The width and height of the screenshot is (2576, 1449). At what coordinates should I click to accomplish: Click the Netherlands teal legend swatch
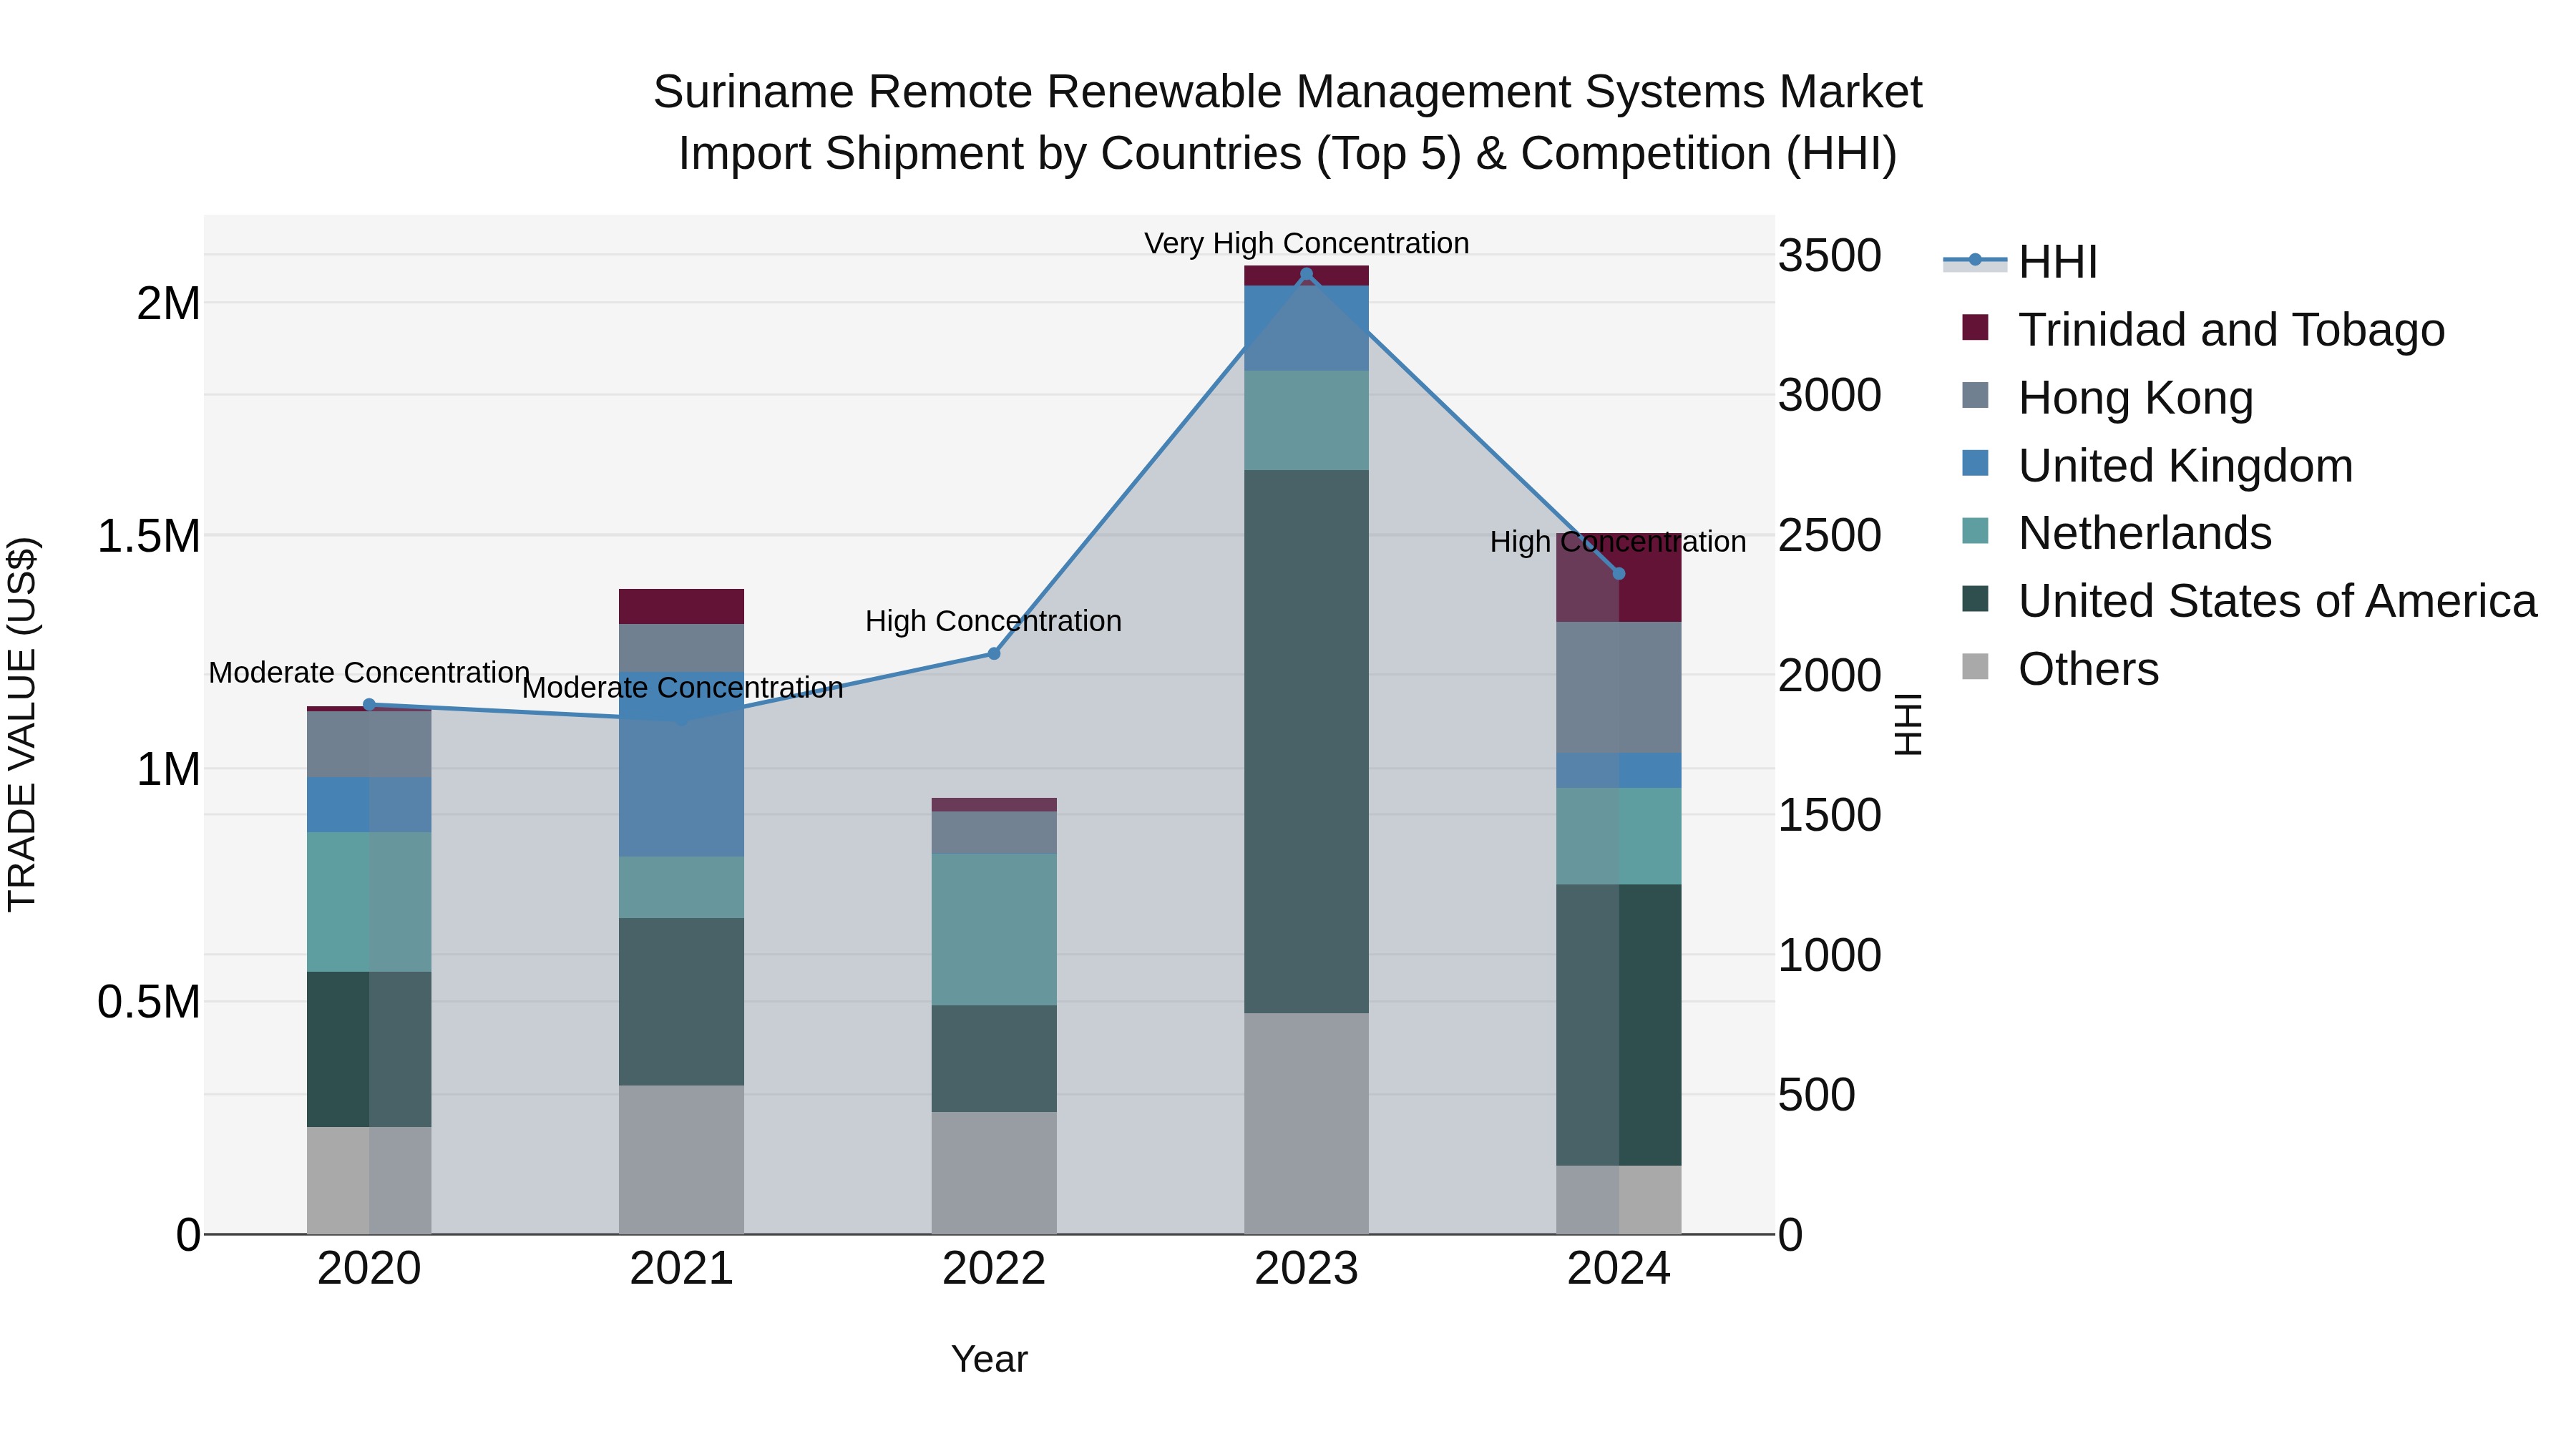tap(1975, 531)
